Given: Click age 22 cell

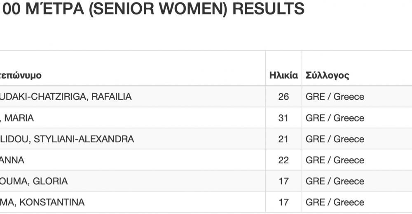Looking at the screenshot, I should 283,160.
